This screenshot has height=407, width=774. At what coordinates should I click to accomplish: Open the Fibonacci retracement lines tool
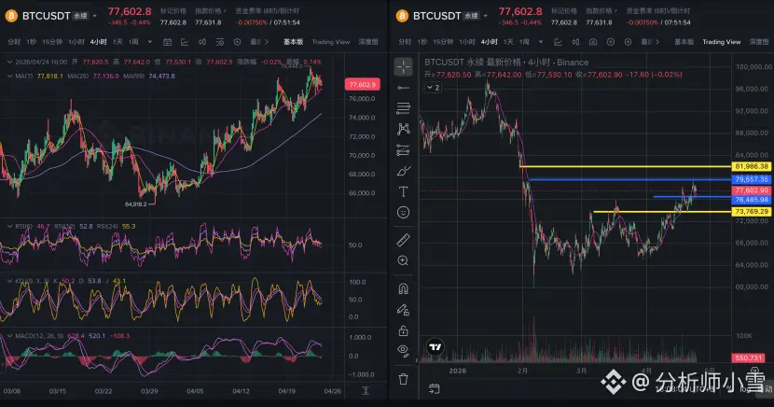403,108
